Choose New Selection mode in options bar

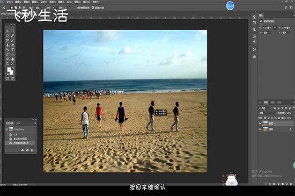pos(12,8)
